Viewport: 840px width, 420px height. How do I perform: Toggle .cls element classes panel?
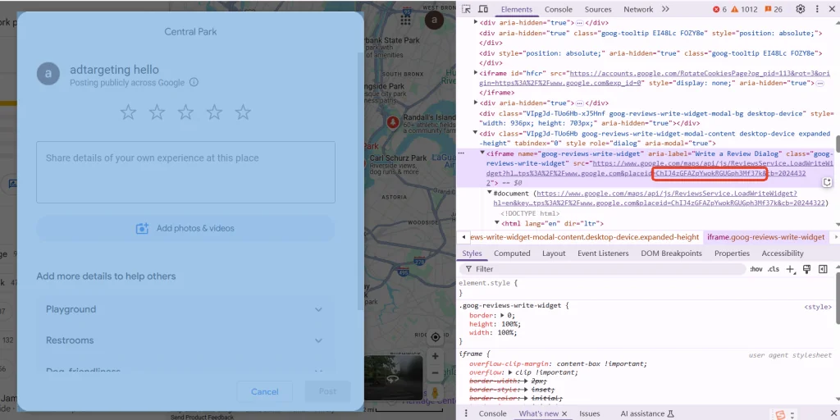click(773, 269)
